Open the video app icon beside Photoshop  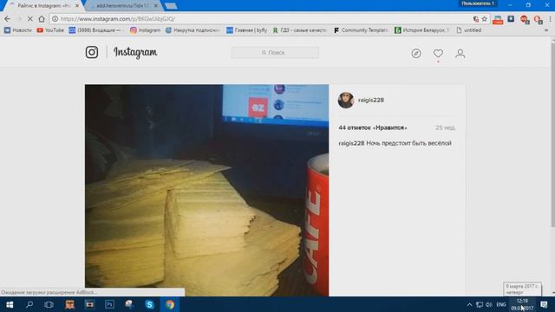[89, 304]
